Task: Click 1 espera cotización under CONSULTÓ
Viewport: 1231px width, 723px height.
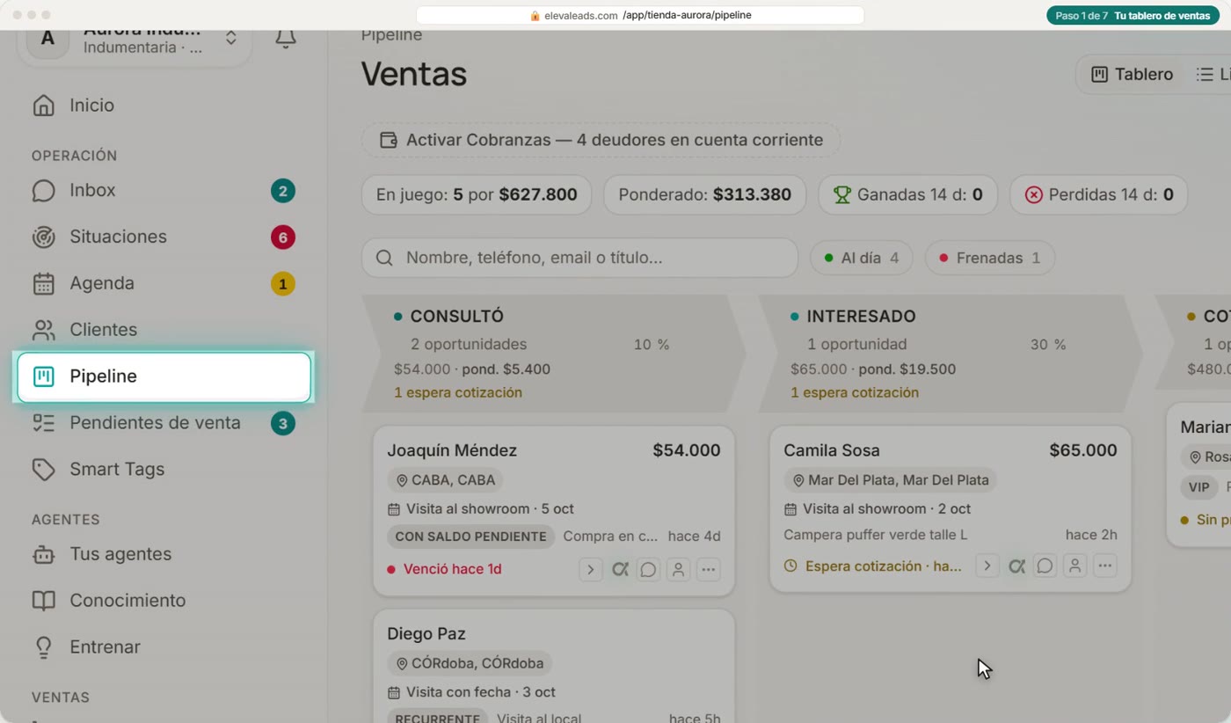Action: [458, 393]
